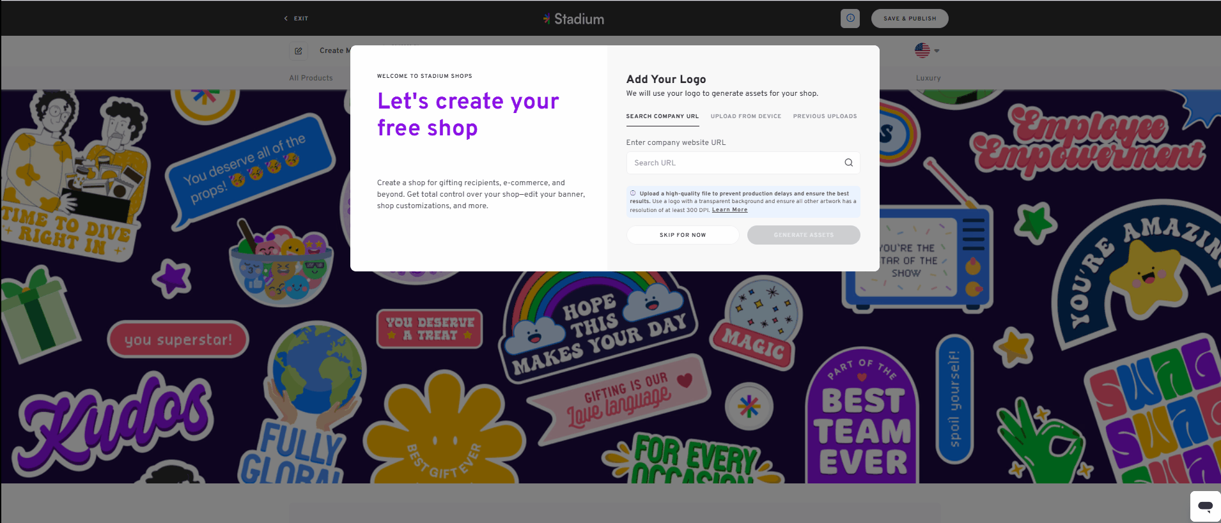Click the search magnifier icon
Viewport: 1221px width, 523px height.
point(849,163)
